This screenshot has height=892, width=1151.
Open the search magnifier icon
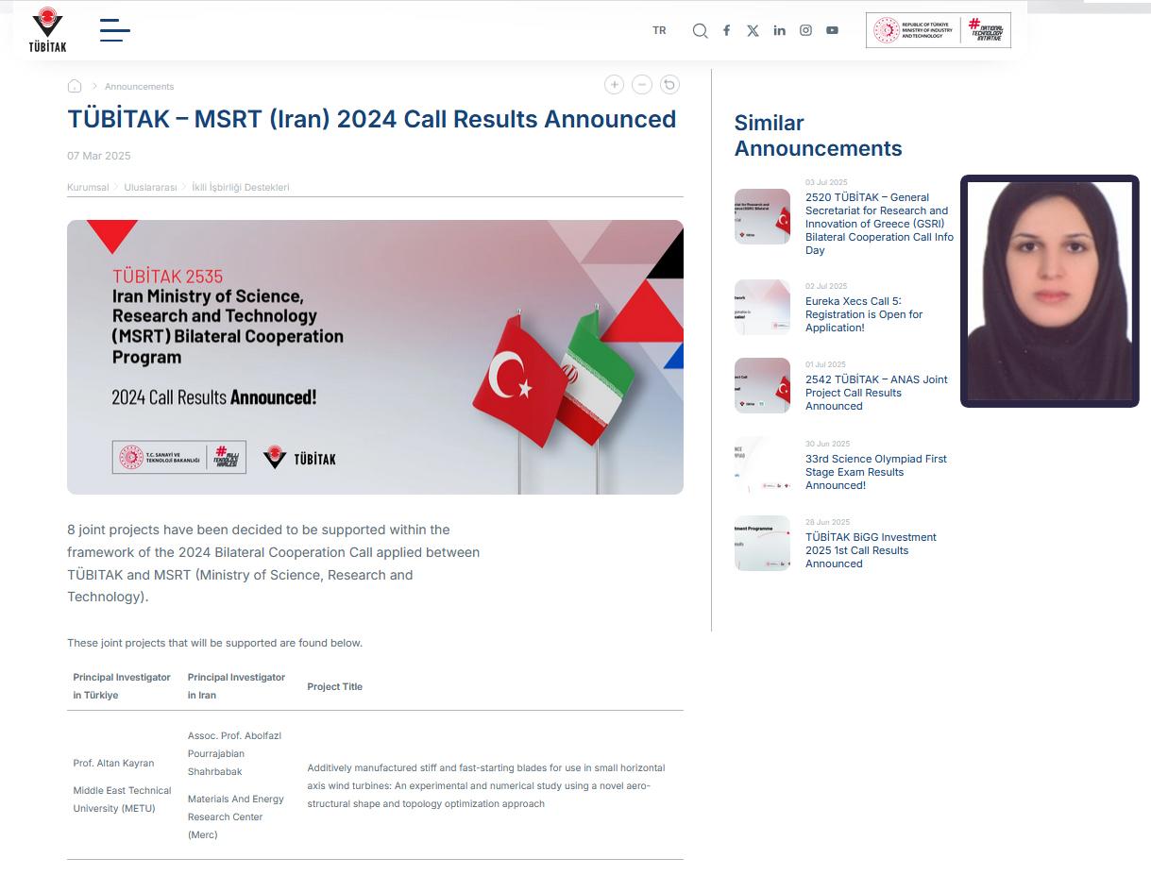coord(700,31)
